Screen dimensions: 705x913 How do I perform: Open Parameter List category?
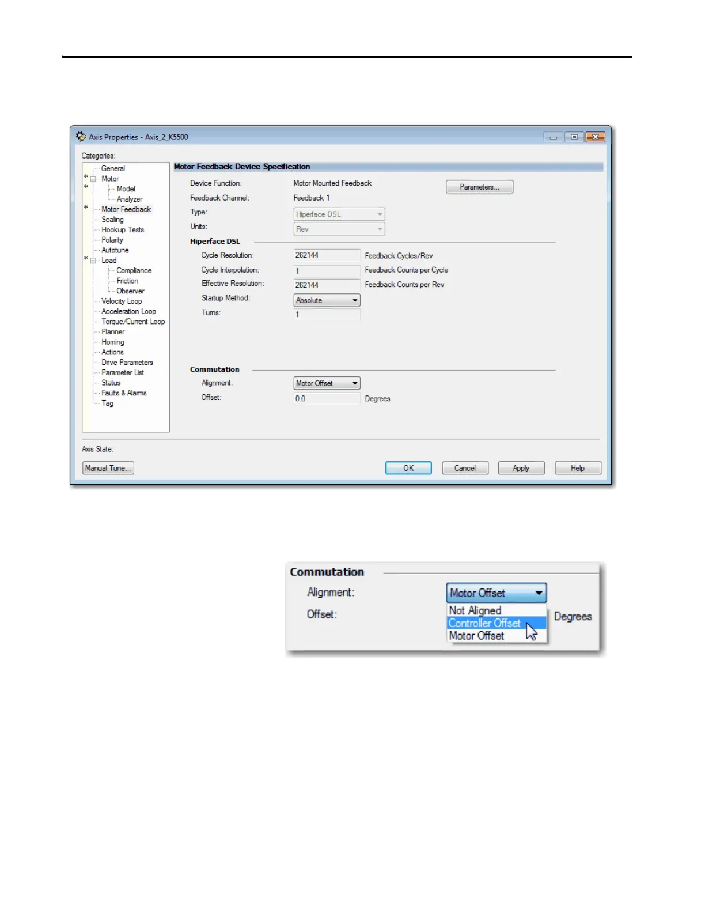pos(123,373)
